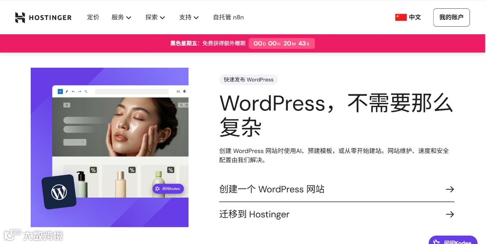Click 创建一个 WordPress 网站 link

pos(272,189)
